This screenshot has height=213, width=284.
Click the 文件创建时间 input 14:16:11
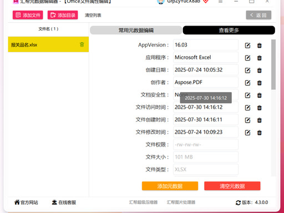[x=206, y=120]
